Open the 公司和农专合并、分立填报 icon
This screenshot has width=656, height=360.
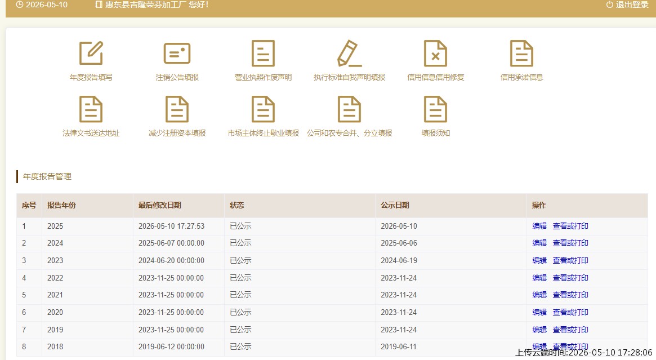pos(349,109)
